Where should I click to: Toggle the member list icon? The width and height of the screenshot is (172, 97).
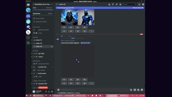[x=120, y=4]
